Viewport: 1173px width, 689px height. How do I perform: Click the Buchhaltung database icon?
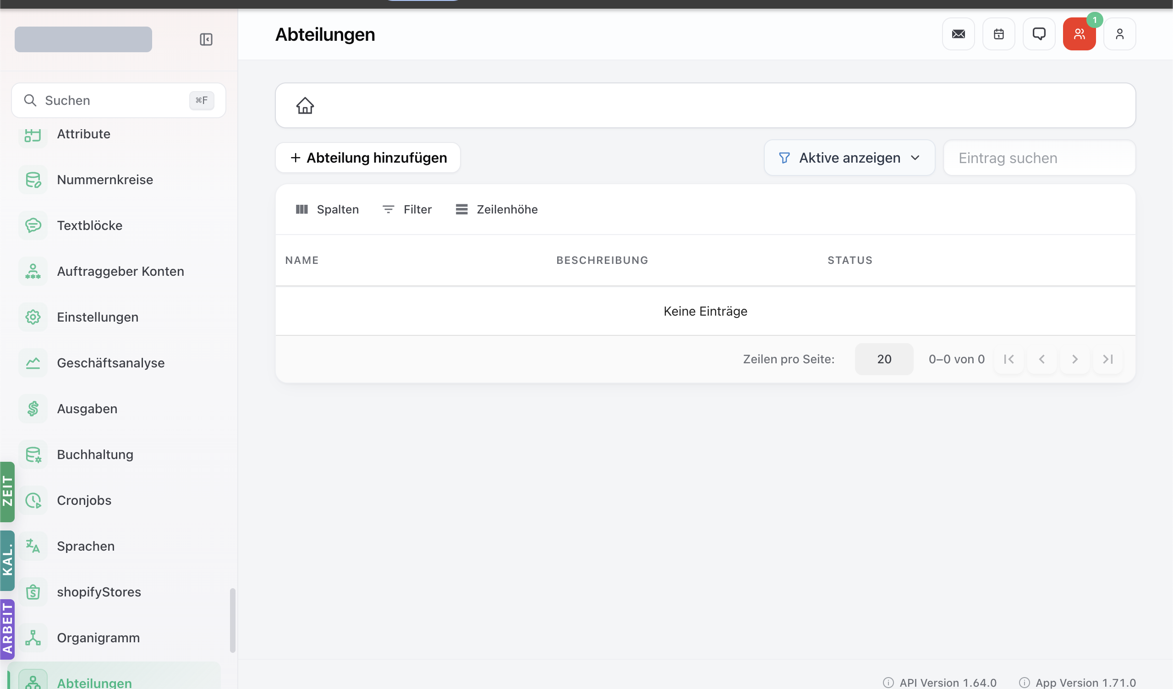[x=33, y=454]
